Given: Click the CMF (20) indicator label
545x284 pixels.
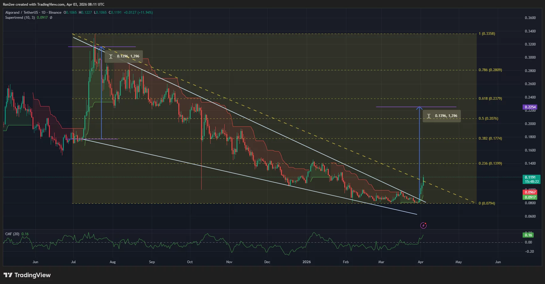Looking at the screenshot, I should (x=13, y=234).
